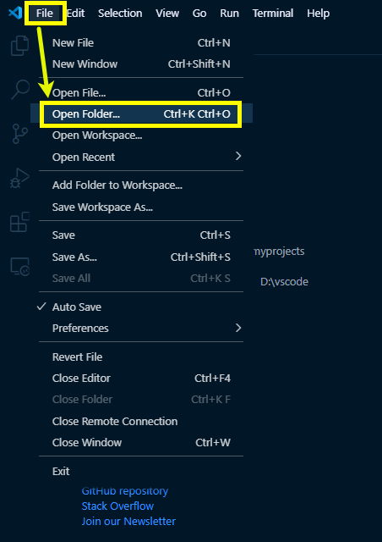Image resolution: width=382 pixels, height=542 pixels.
Task: Click the VS Code logo icon
Action: click(x=15, y=14)
